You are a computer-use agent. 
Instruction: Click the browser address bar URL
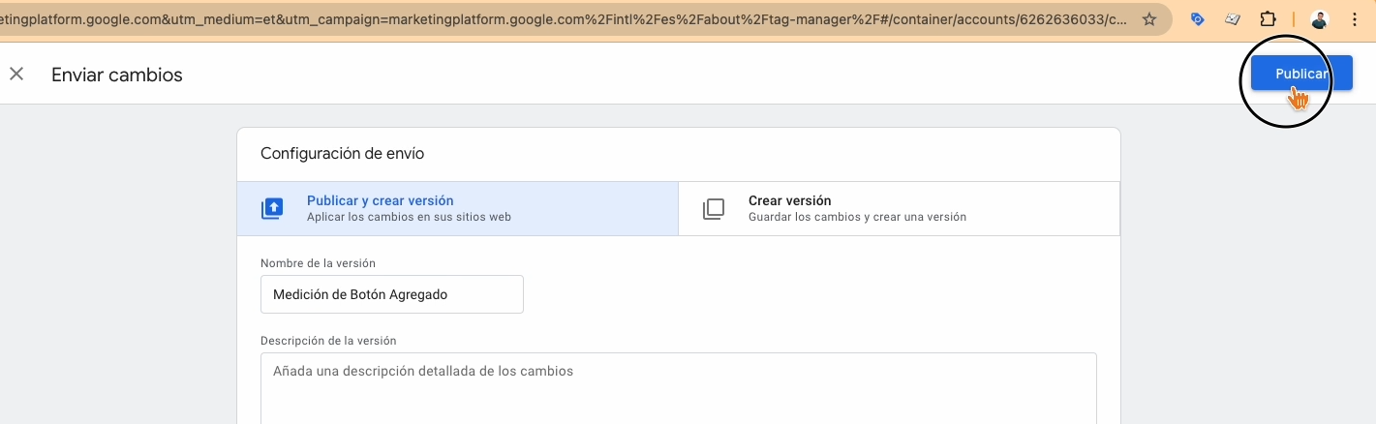(562, 19)
